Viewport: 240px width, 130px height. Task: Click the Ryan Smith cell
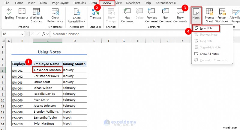click(48, 100)
